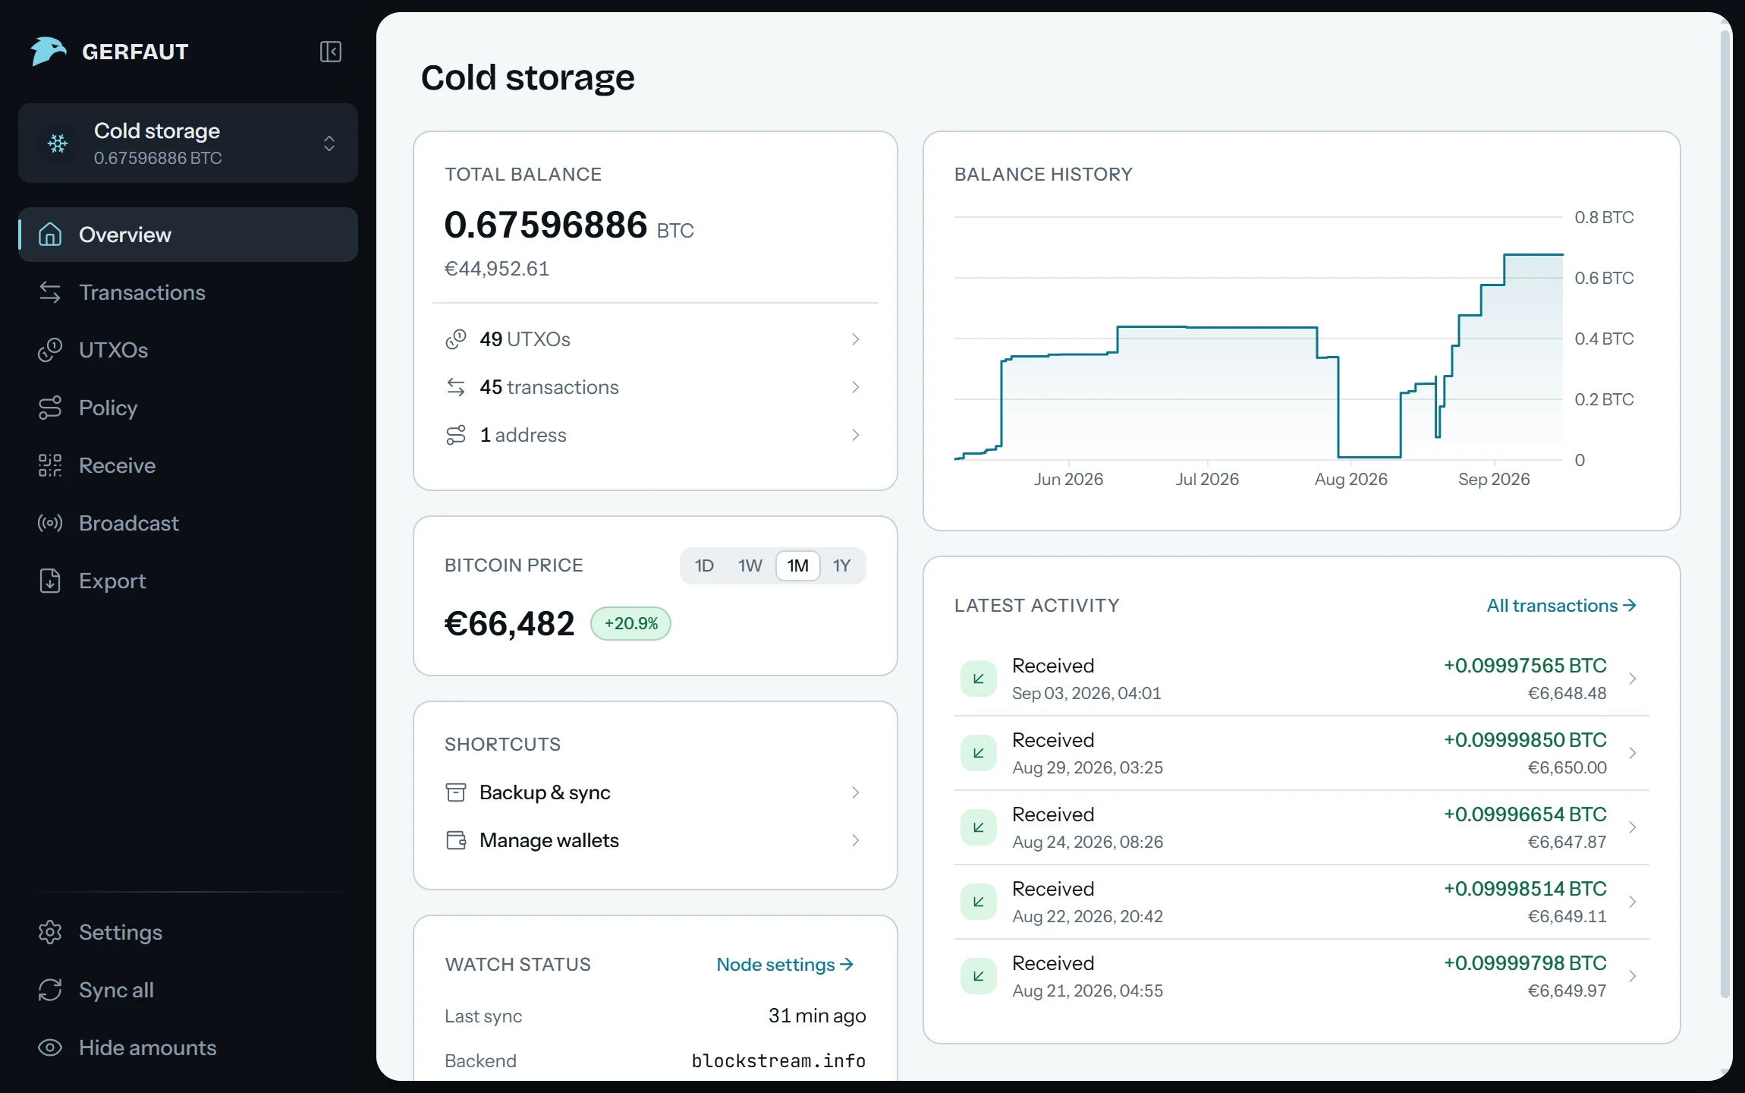The image size is (1745, 1093).
Task: Open the UTXOs sidebar page
Action: 188,350
